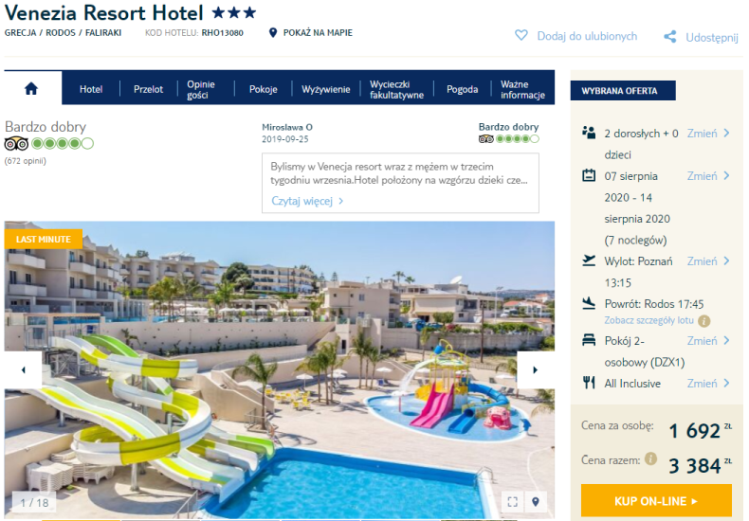
Task: Click the KUP ON-LINE button
Action: pos(656,501)
